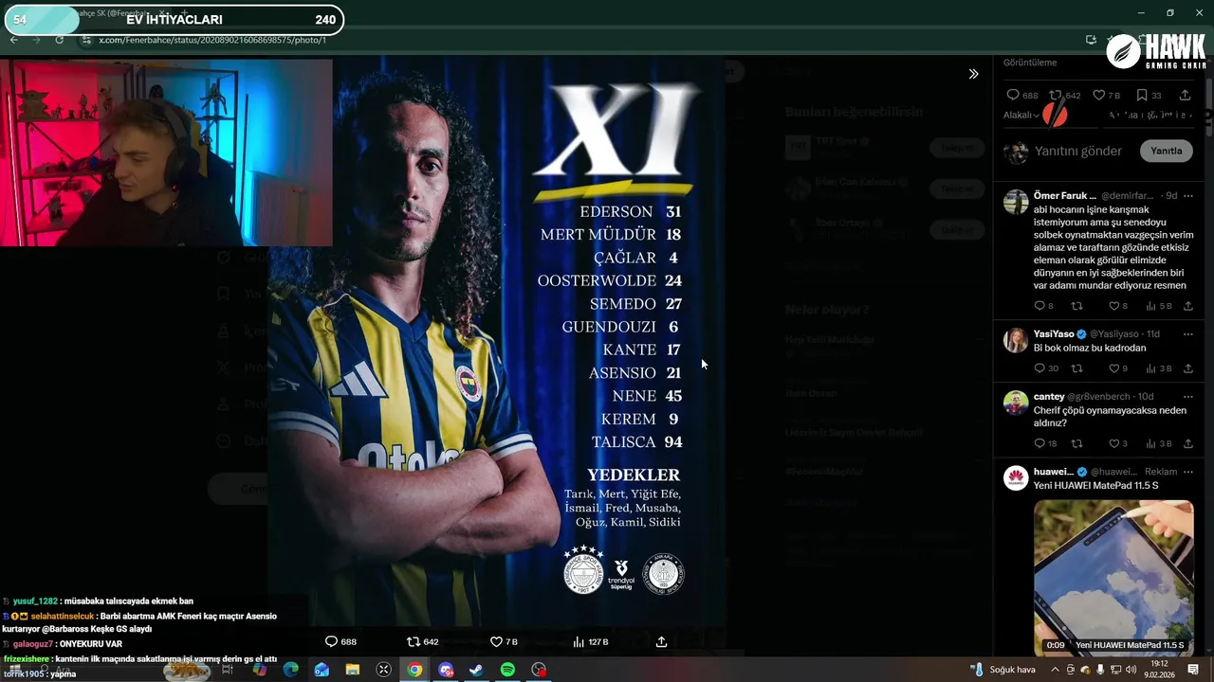This screenshot has width=1214, height=682.
Task: Collapse the reply sidebar with double chevron
Action: 973,74
